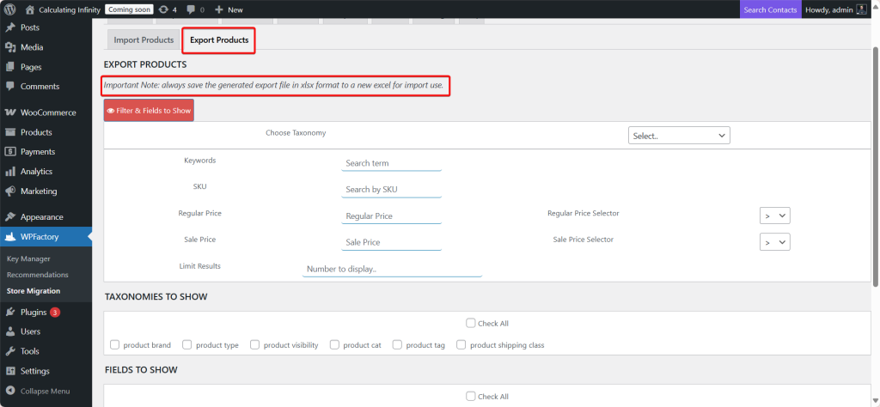Open the Analytics sidebar icon
This screenshot has width=880, height=407.
[x=10, y=171]
